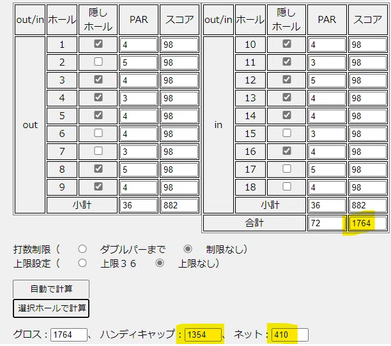Select ダブルパーまで stroke limit radio button

pos(82,249)
